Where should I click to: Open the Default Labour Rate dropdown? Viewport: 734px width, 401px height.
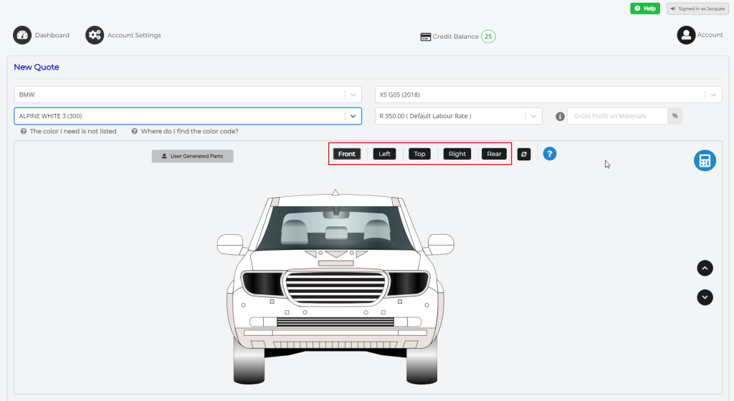pos(458,116)
